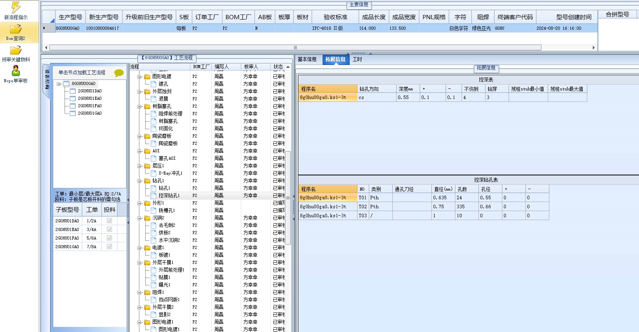Click the 陶瓷磨板 folder icon
Viewport: 639px width, 332px height.
147,136
